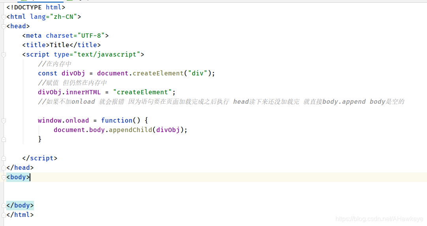Click the highlighted closing </body> tag text
This screenshot has width=427, height=226.
pos(20,206)
